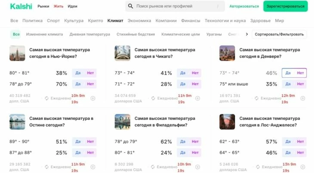314x173 pixels.
Task: Choose Да for Los Angeles 62°-63°
Action: [x=288, y=141]
